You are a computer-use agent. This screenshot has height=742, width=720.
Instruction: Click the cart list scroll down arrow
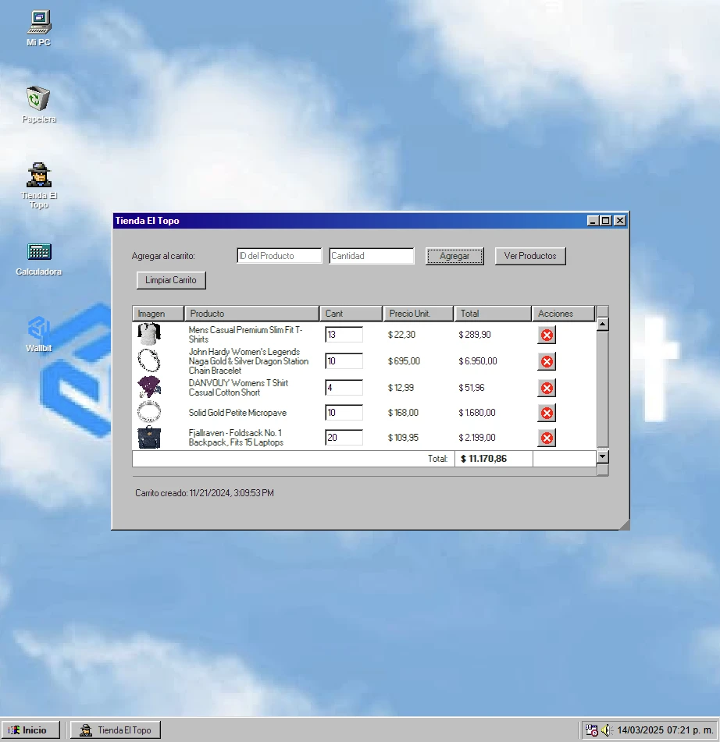[602, 456]
